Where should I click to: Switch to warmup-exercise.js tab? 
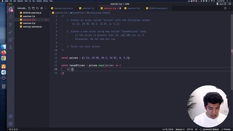(62, 8)
